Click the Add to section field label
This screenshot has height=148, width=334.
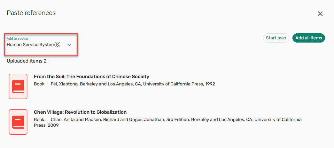click(x=18, y=38)
